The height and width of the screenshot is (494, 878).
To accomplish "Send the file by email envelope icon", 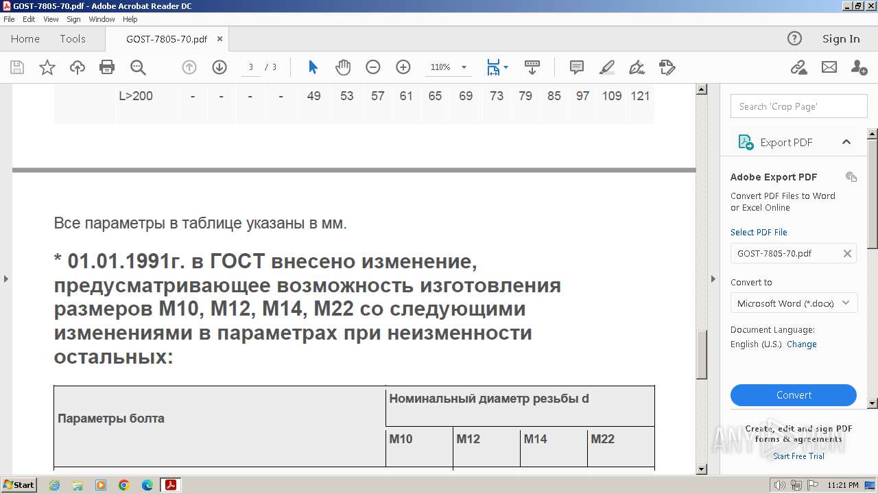I will click(829, 67).
